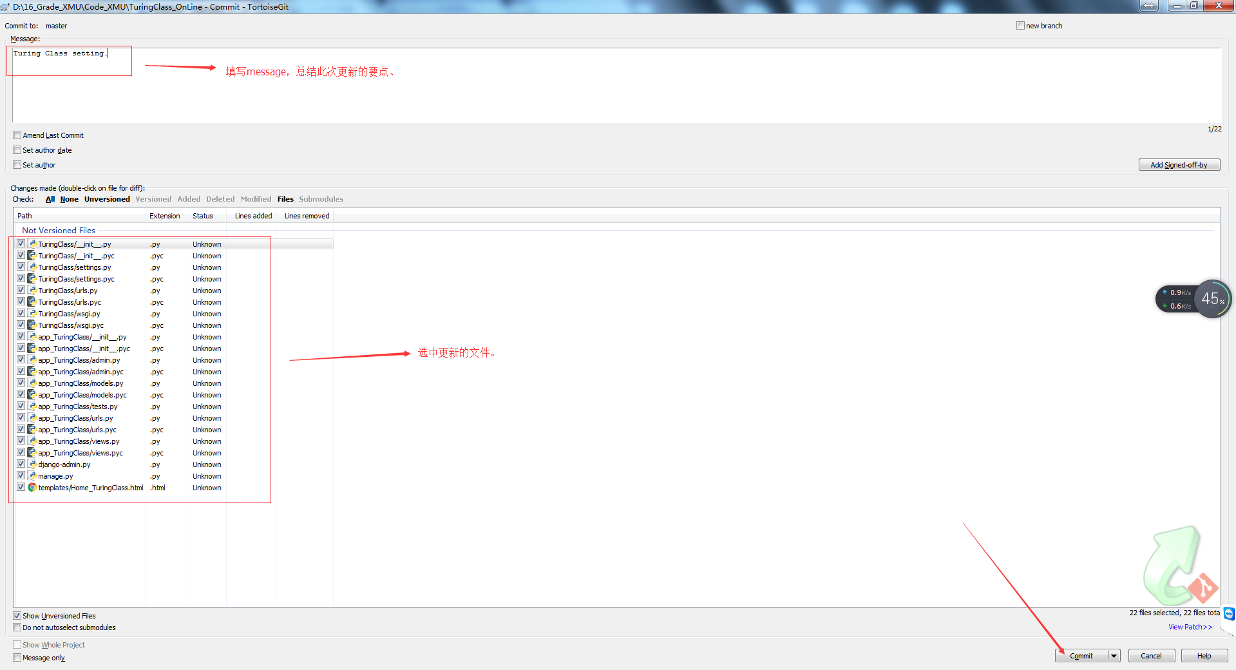The width and height of the screenshot is (1236, 670).
Task: Toggle the Set author date option
Action: 17,150
